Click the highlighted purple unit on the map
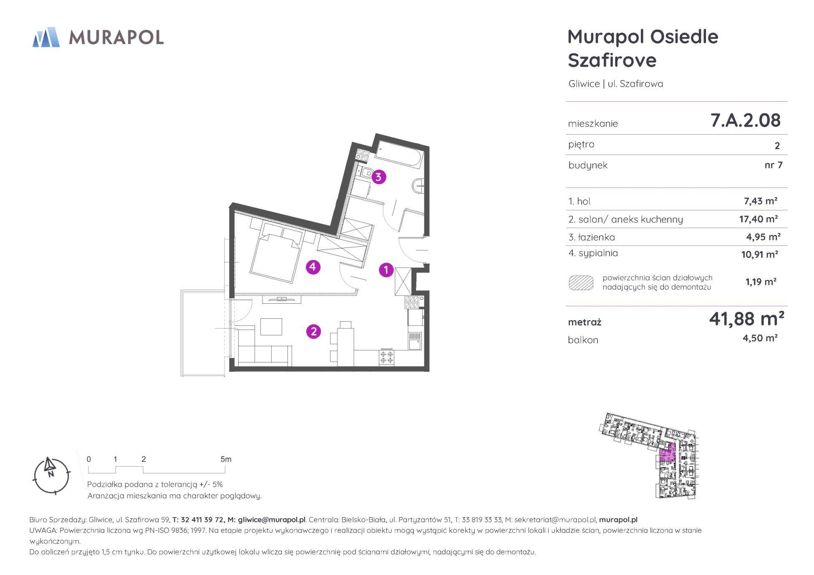The width and height of the screenshot is (814, 575). pyautogui.click(x=667, y=453)
